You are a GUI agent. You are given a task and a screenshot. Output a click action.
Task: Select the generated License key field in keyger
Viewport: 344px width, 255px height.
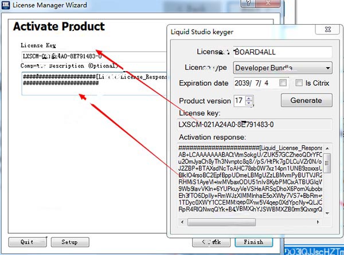point(255,124)
